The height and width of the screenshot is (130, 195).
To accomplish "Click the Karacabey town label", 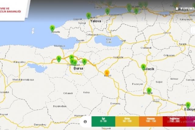I will pos(19,62).
